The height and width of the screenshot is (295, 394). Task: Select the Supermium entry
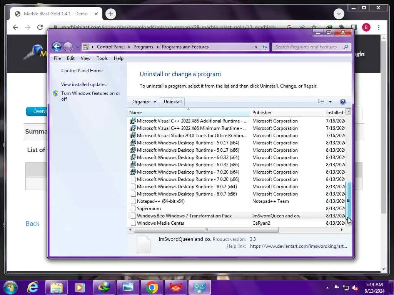point(237,209)
